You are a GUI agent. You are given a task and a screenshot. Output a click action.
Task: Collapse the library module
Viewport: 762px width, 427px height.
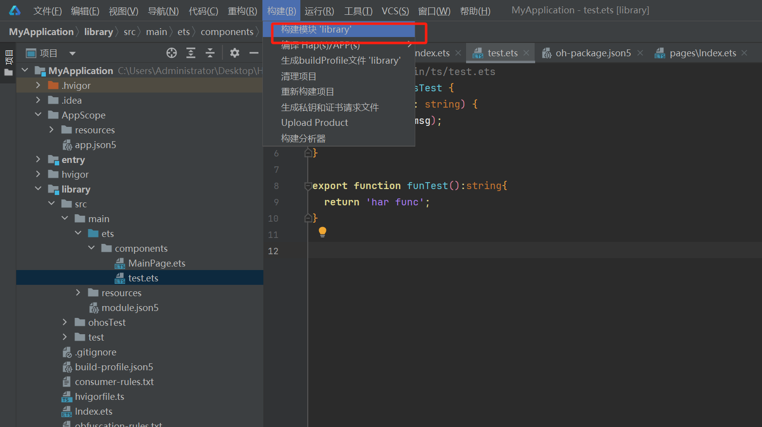(x=38, y=189)
